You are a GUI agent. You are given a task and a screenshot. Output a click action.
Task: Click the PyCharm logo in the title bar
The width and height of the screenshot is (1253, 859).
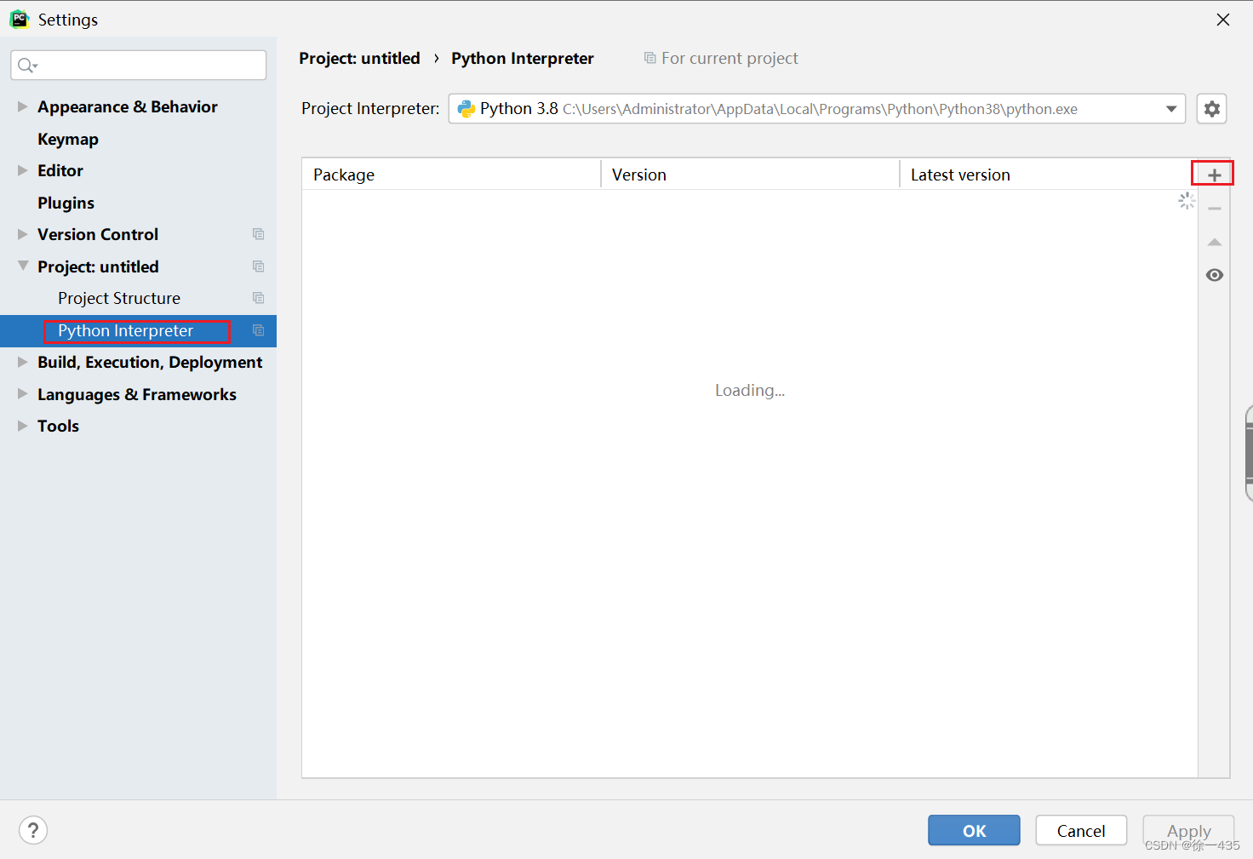19,19
